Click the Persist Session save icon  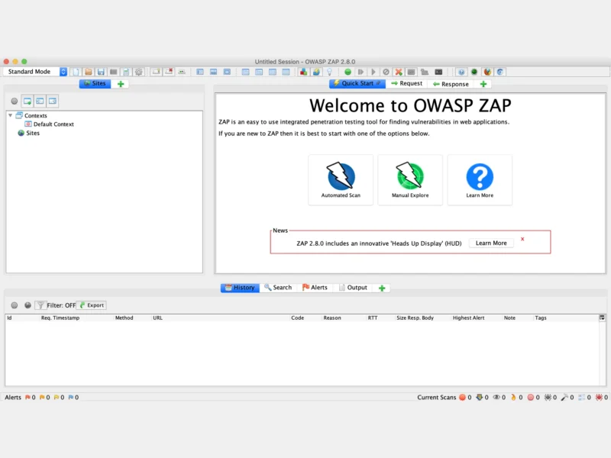tap(101, 72)
